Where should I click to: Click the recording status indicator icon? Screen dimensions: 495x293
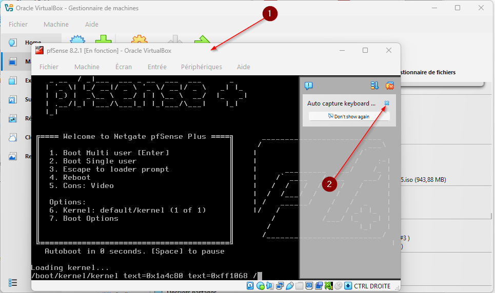pyautogui.click(x=319, y=286)
